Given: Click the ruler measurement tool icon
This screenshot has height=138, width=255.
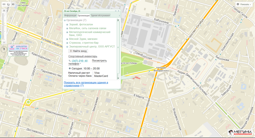Looking at the screenshot, I should click(x=4, y=5).
